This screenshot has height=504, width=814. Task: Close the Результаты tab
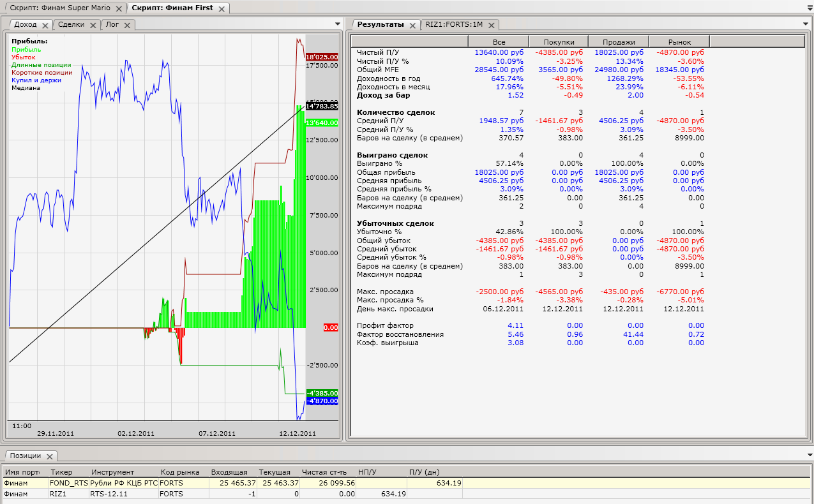(x=412, y=25)
